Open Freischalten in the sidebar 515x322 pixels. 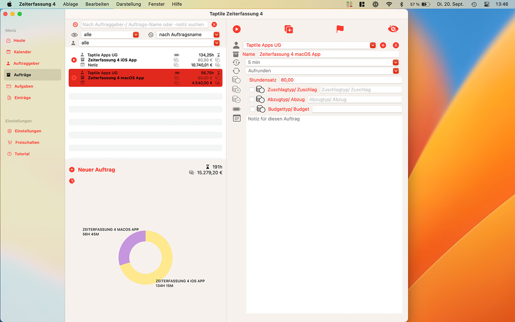point(27,142)
